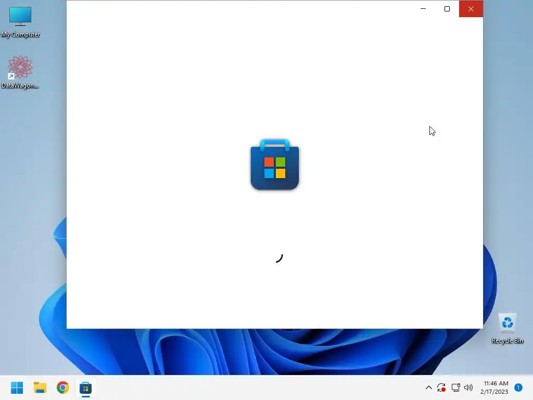Minimize the Microsoft Store window

click(423, 9)
